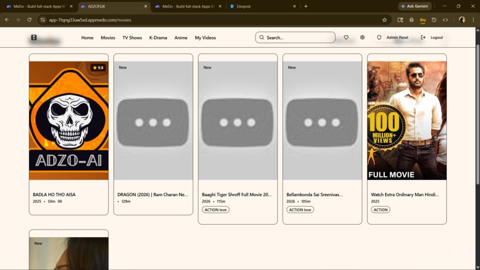480x270 pixels.
Task: Reload the page
Action: click(29, 20)
